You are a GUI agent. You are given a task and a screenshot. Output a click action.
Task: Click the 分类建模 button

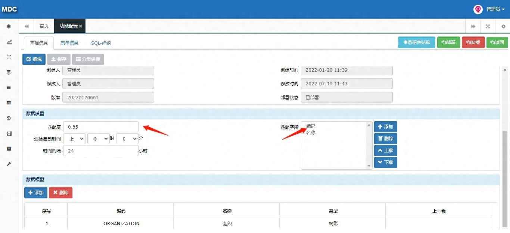coord(88,59)
